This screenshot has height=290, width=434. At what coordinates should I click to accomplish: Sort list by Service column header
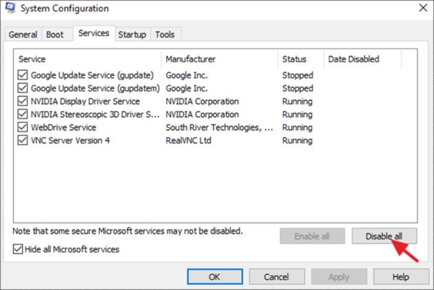87,59
